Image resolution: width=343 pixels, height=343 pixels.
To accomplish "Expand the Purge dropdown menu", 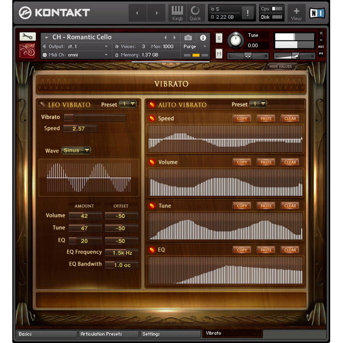I will 195,46.
